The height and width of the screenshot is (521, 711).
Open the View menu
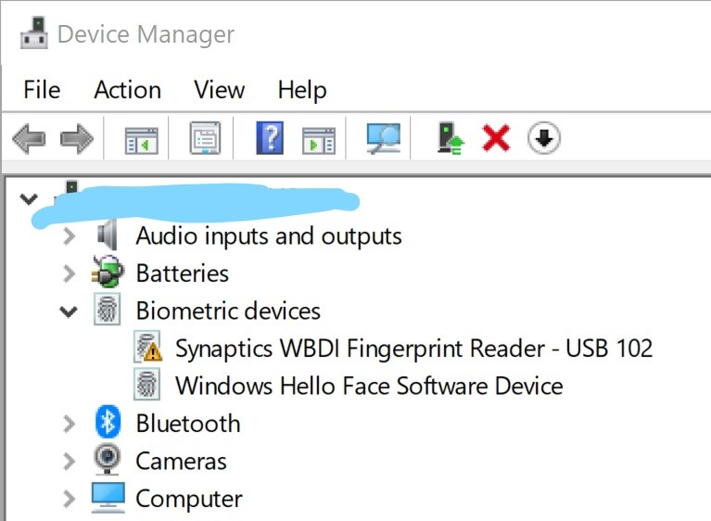[219, 90]
